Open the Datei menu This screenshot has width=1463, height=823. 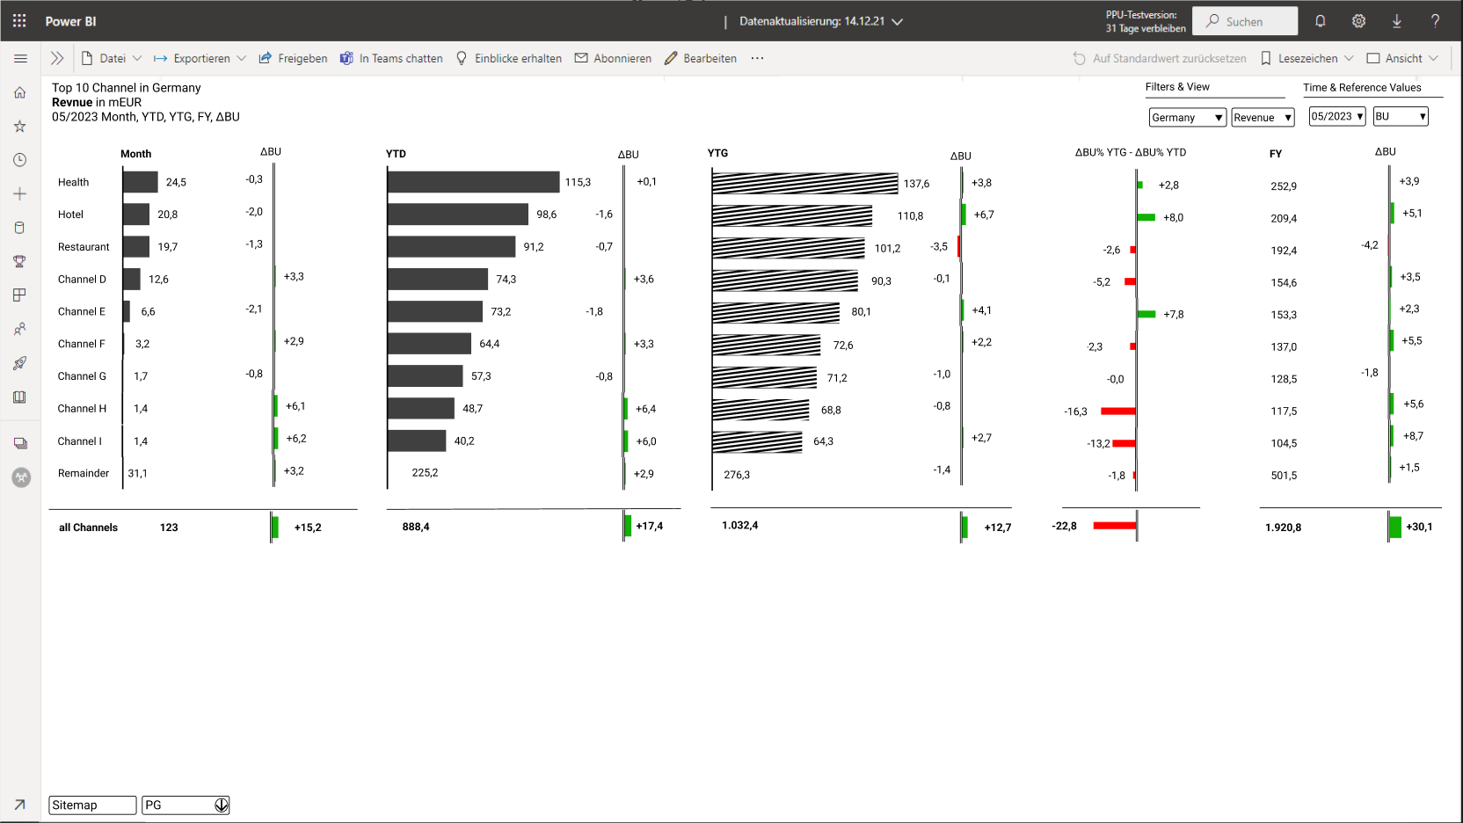click(112, 58)
